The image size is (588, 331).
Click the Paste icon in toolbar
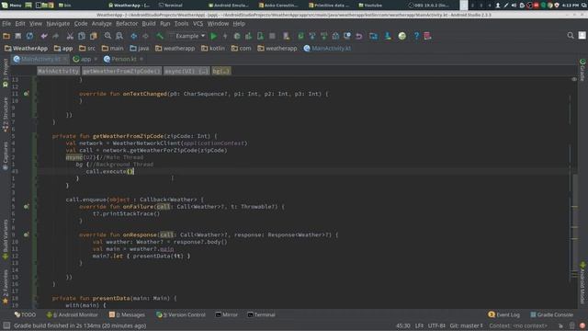[93, 36]
